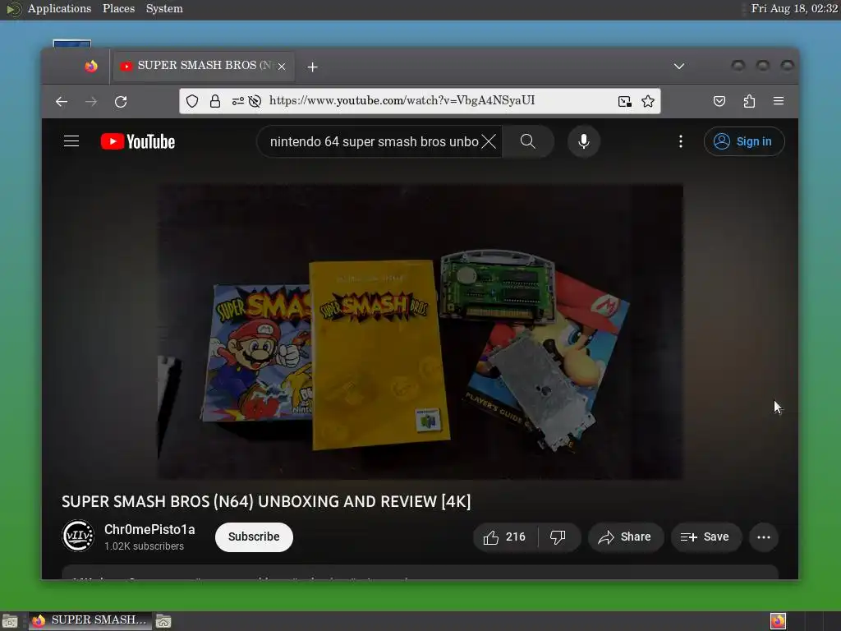Click the video player to toggle playback
This screenshot has height=631, width=841.
[420, 332]
